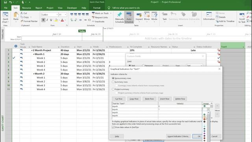Click the Tell me lightbulb search box
This screenshot has height=142, width=252.
(x=124, y=8)
